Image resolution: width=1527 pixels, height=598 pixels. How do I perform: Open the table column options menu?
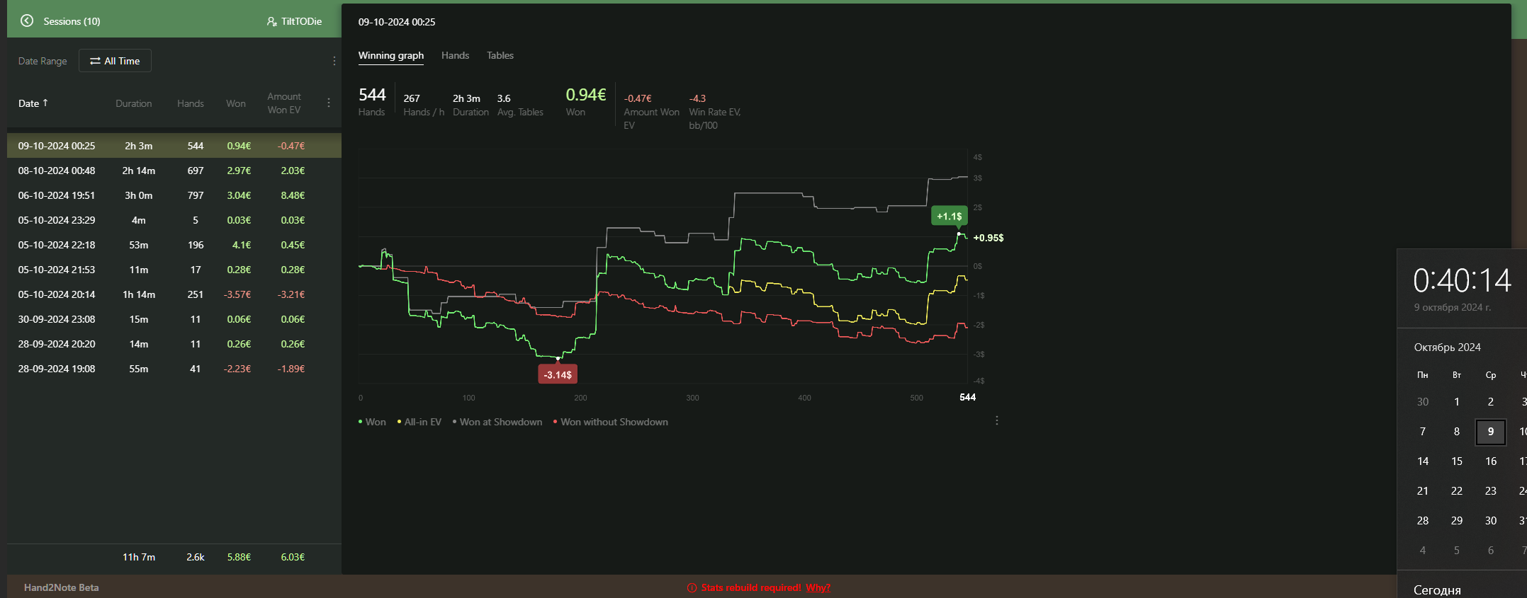click(x=329, y=103)
